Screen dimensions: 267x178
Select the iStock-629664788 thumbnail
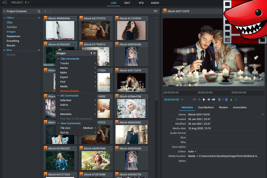(x=131, y=108)
